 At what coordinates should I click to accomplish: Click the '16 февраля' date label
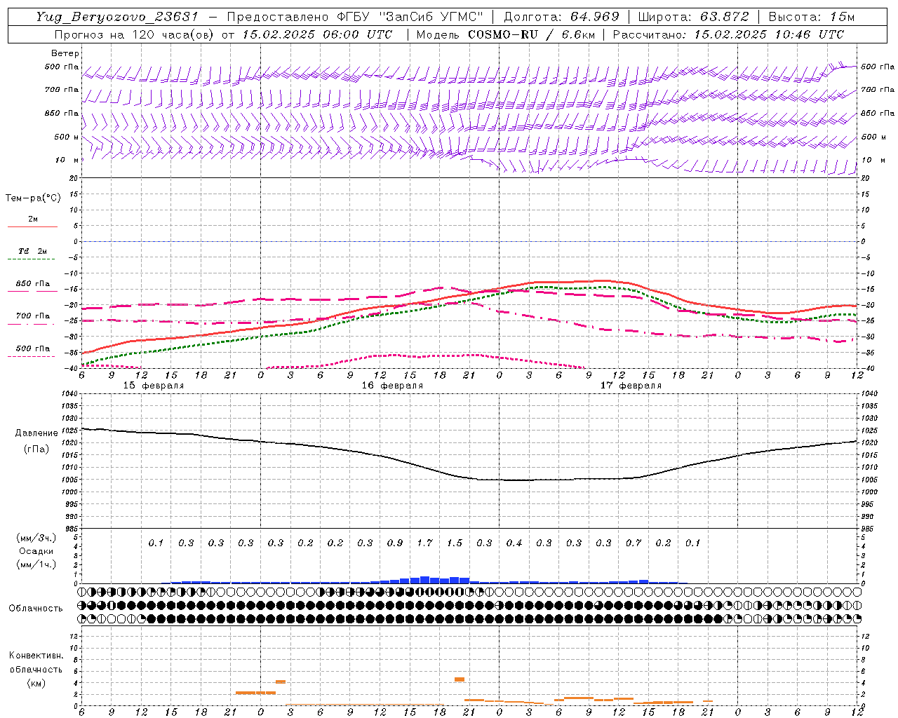392,386
